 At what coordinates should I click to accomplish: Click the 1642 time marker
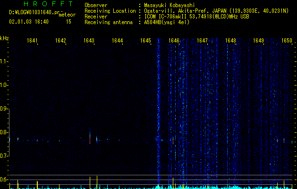pos(60,40)
